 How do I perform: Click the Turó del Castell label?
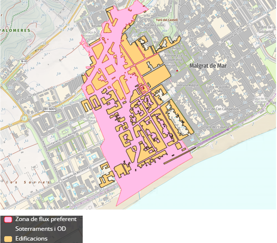pyautogui.click(x=166, y=20)
